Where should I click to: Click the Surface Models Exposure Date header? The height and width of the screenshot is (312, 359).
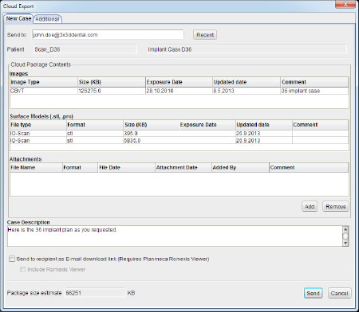[x=207, y=125]
